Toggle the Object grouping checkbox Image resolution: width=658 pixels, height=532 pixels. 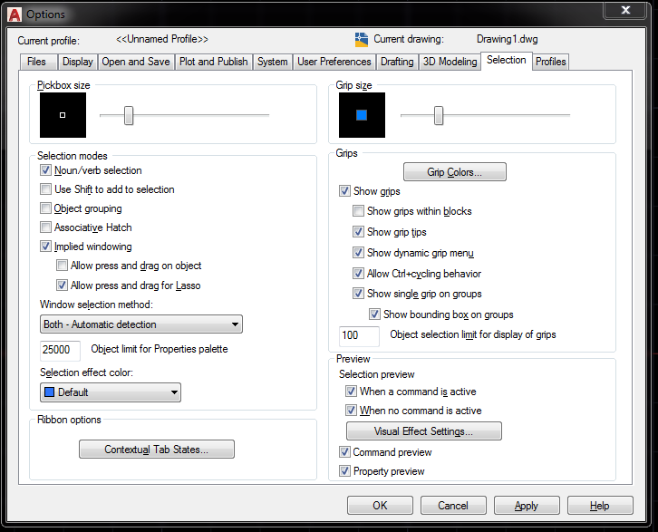point(46,208)
